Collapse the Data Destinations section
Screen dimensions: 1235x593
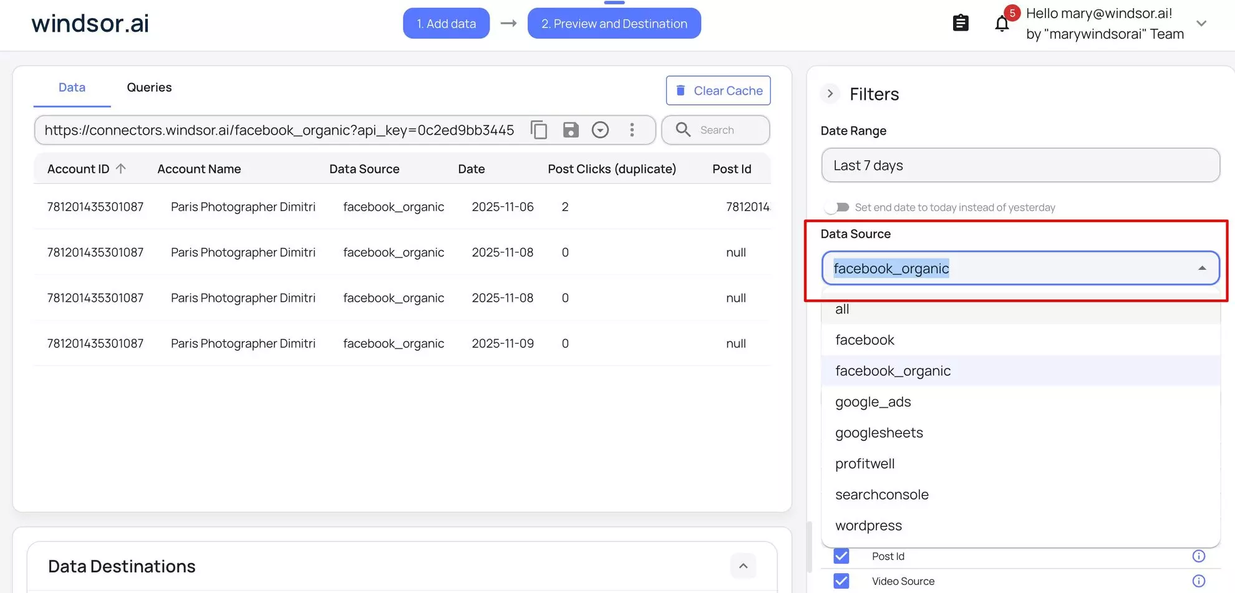743,566
